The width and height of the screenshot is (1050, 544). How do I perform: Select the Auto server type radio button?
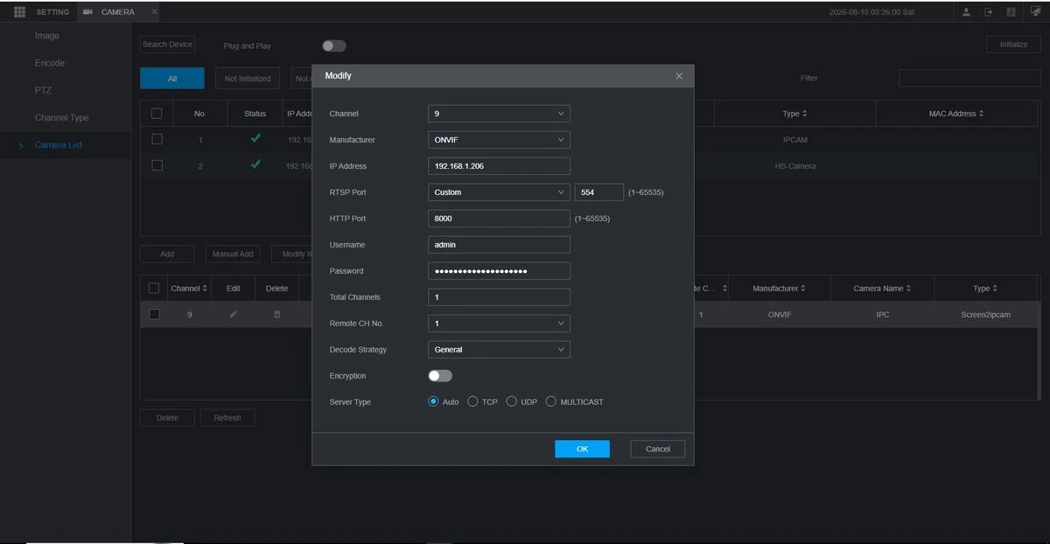pyautogui.click(x=433, y=402)
